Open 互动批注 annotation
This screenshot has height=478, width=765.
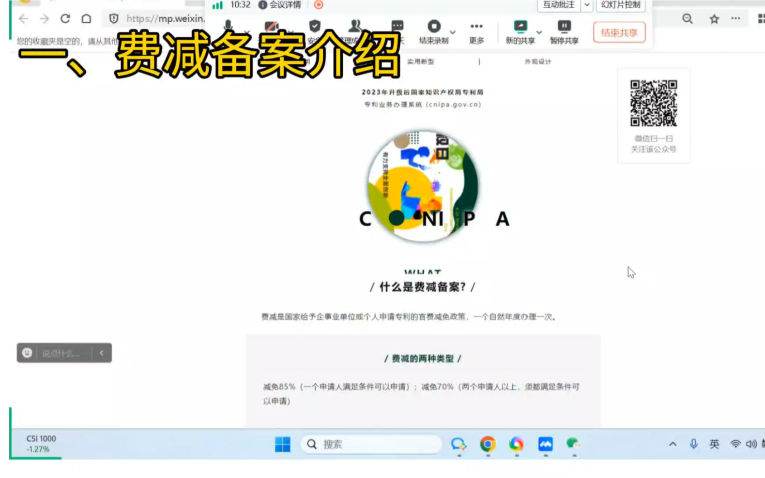[559, 5]
